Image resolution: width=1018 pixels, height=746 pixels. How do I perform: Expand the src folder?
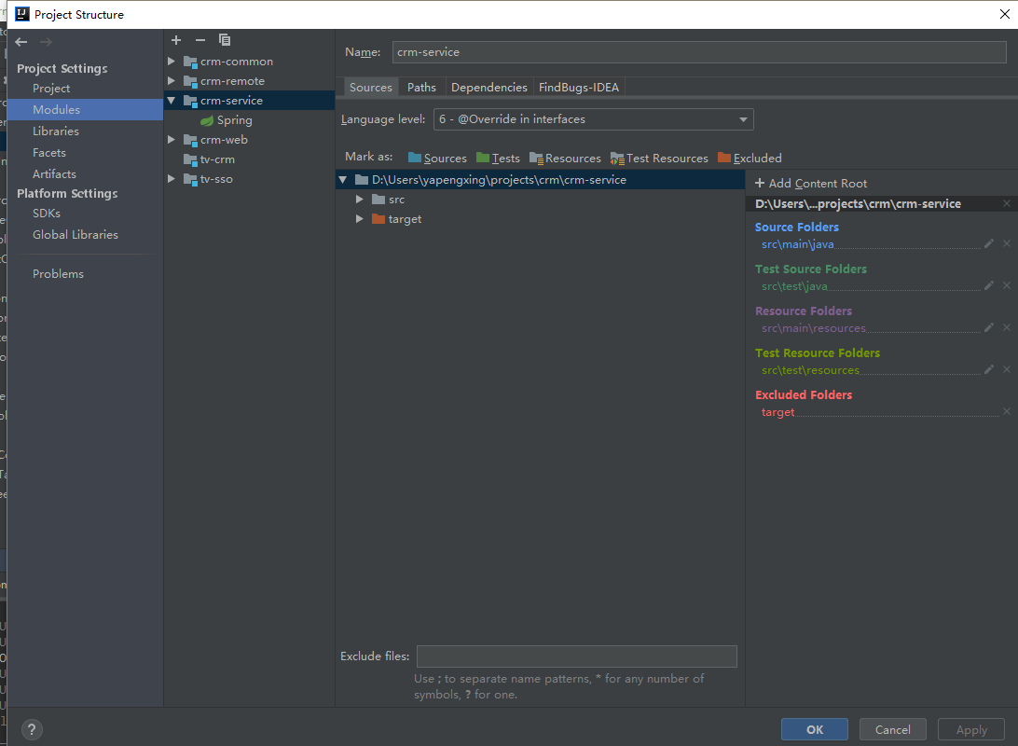tap(359, 200)
